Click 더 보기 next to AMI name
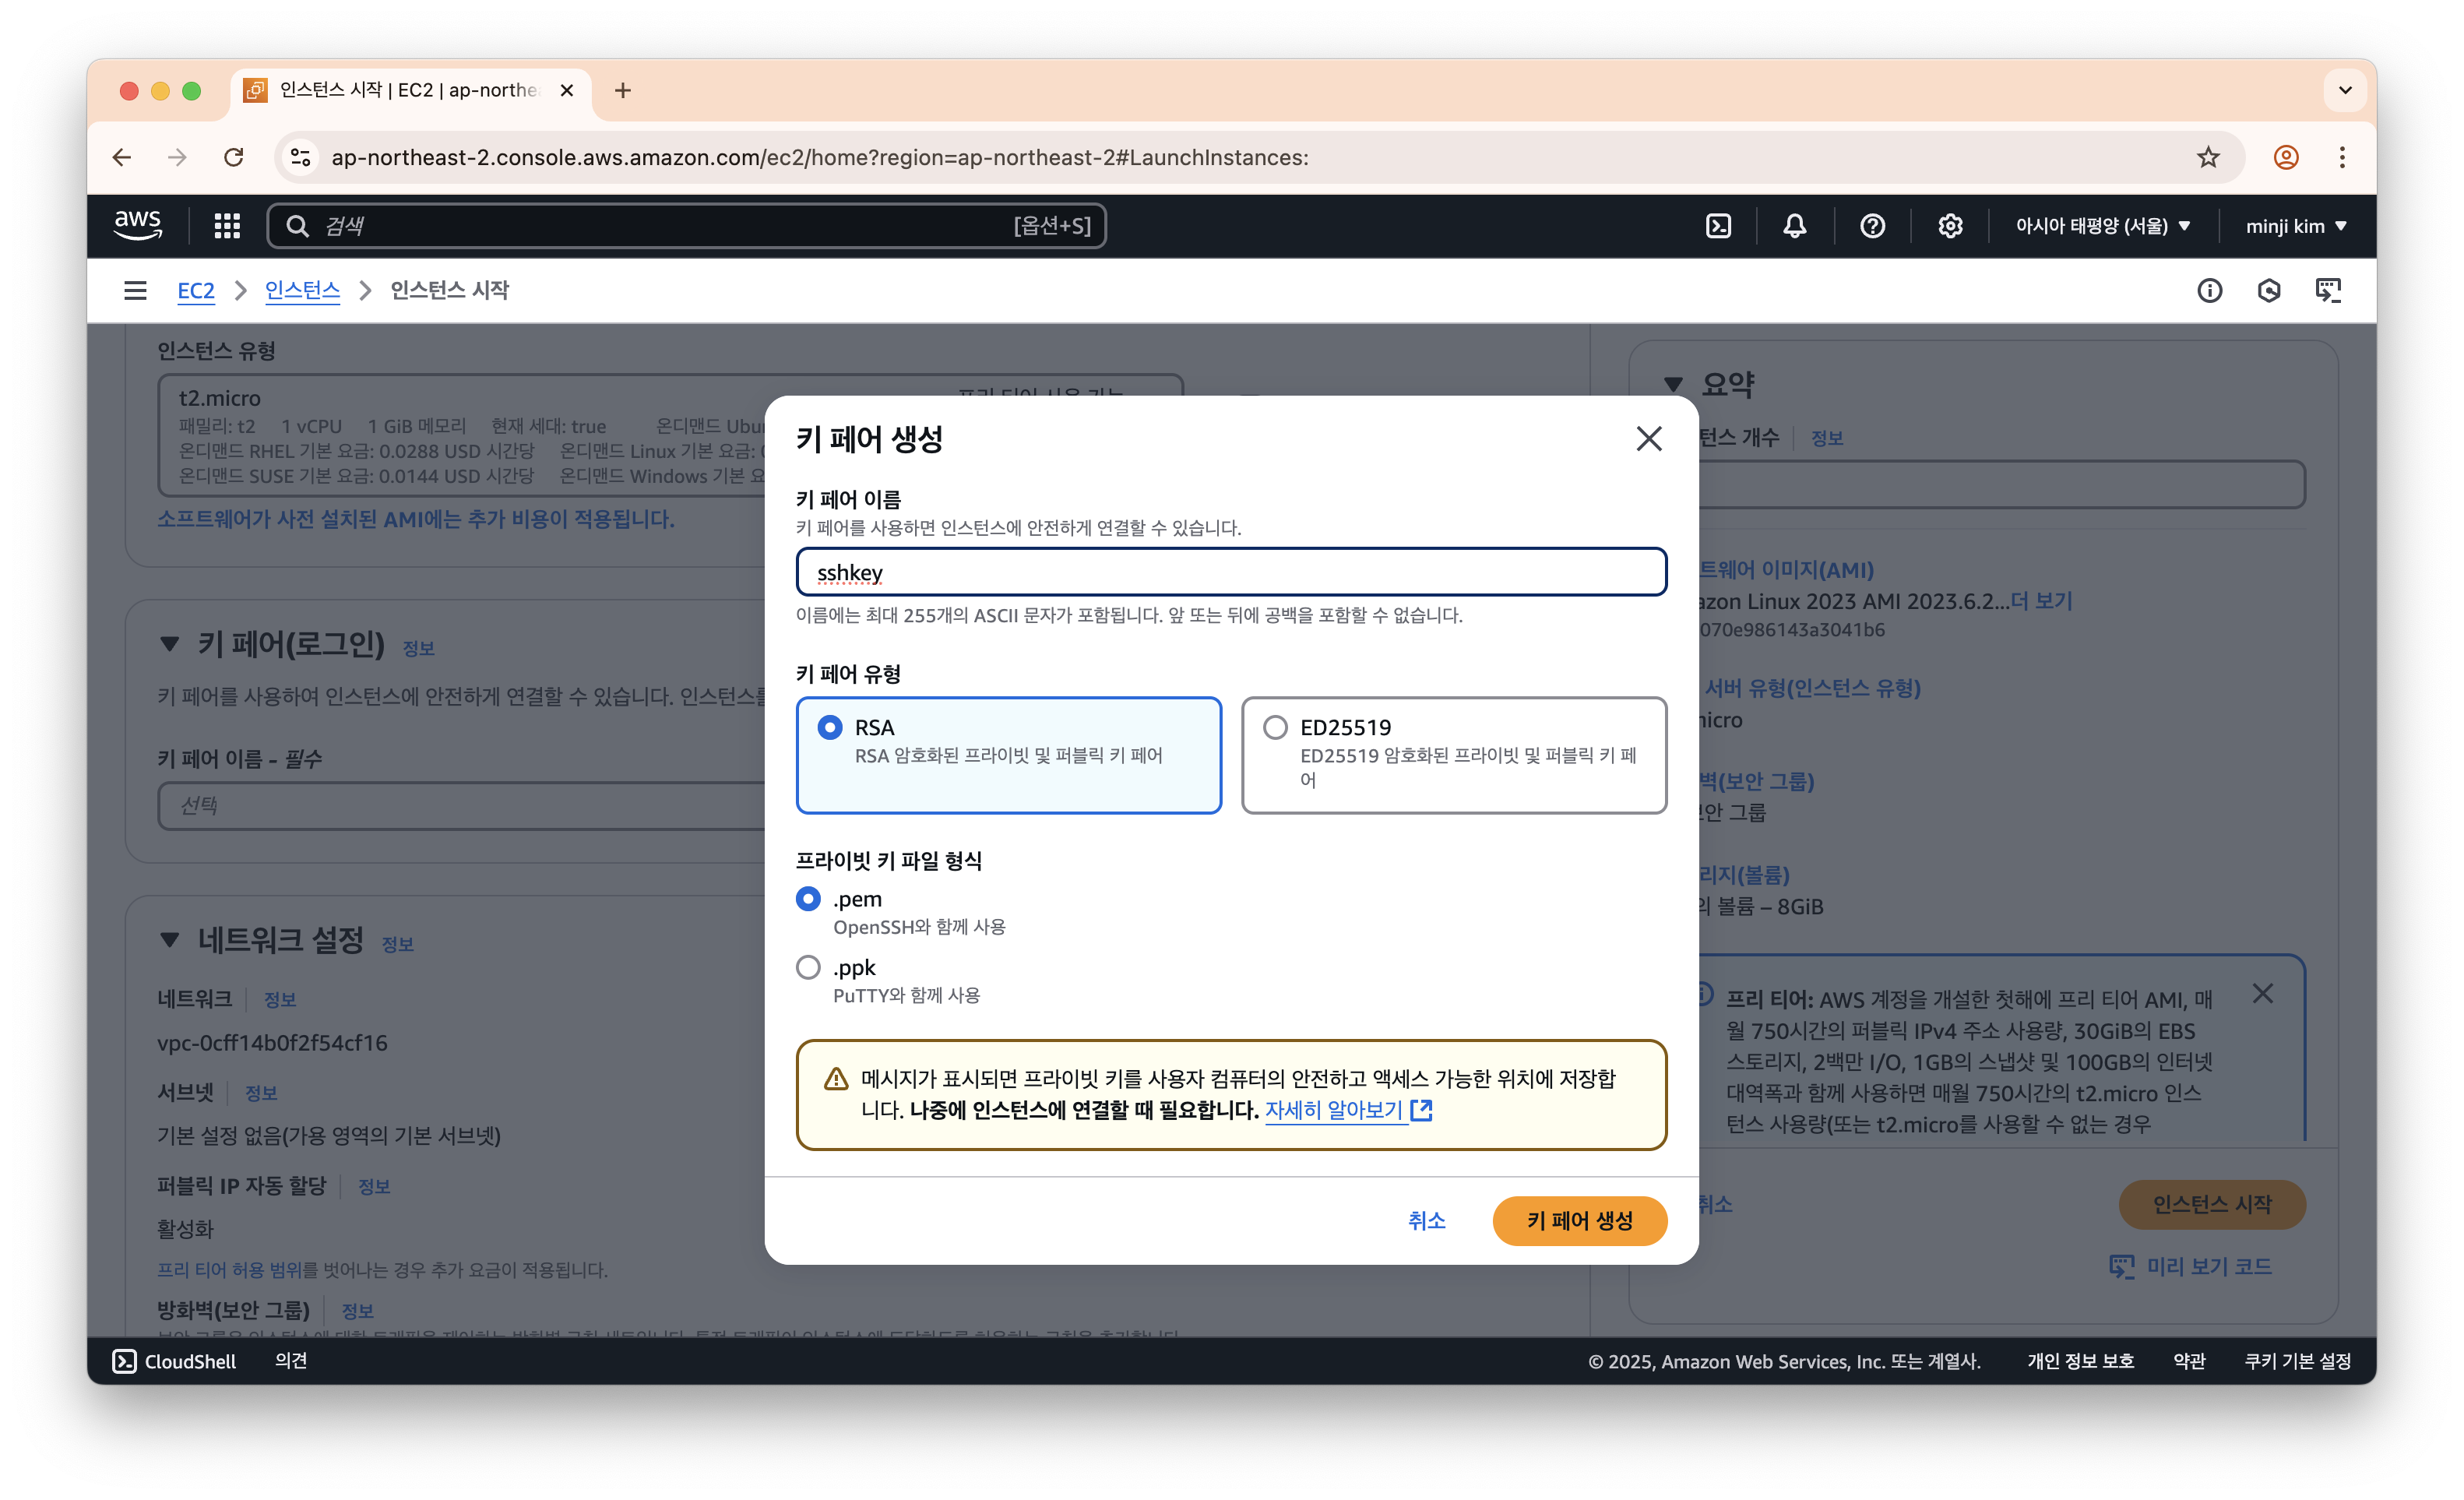Image resolution: width=2464 pixels, height=1500 pixels. pos(2041,601)
